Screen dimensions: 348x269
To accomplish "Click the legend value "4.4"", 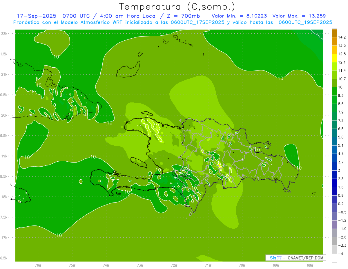I will [x=341, y=154].
